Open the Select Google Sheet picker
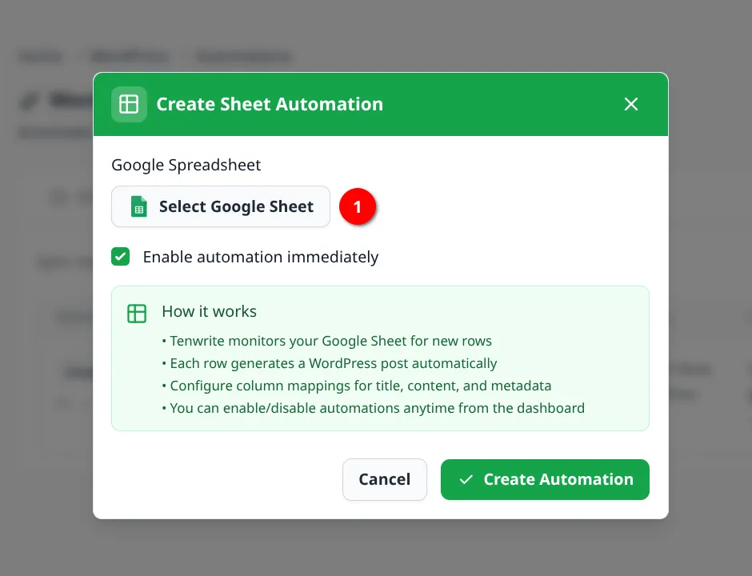 (220, 206)
